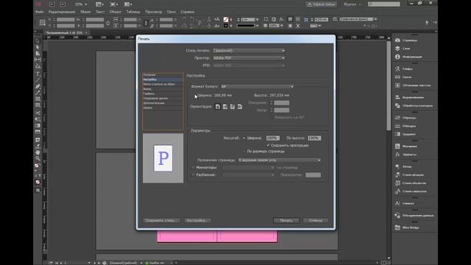Open the Обводка (Stroke) panel
Image resolution: width=471 pixels, height=265 pixels.
pyautogui.click(x=406, y=126)
